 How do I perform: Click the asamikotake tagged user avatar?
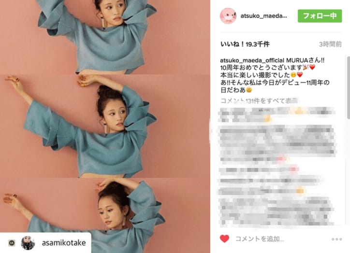point(28,243)
